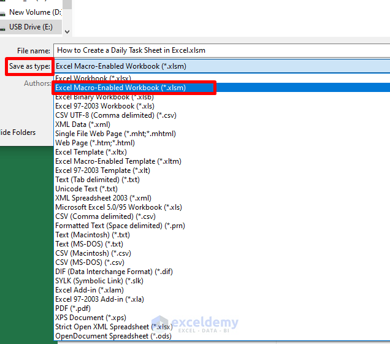The image size is (390, 344).
Task: Choose PDF (*.pdf) file type
Action: point(222,308)
